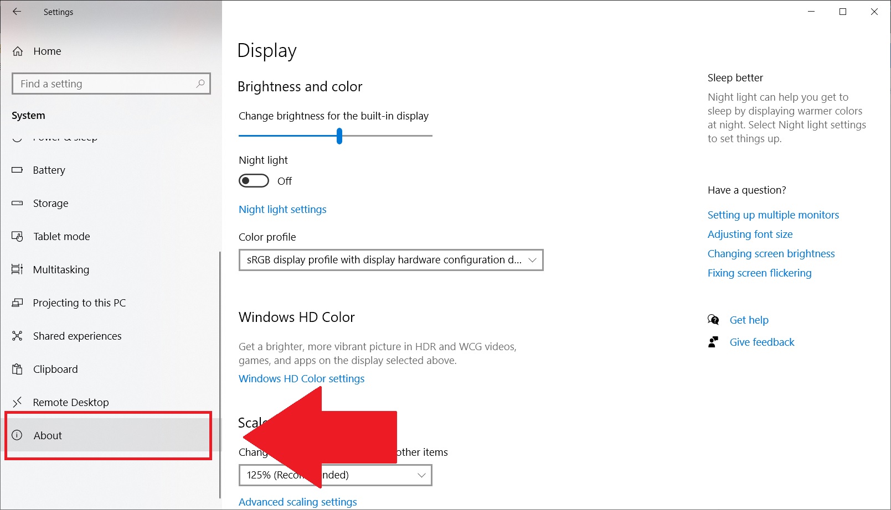
Task: Click the brightness slider thumb
Action: [x=339, y=136]
